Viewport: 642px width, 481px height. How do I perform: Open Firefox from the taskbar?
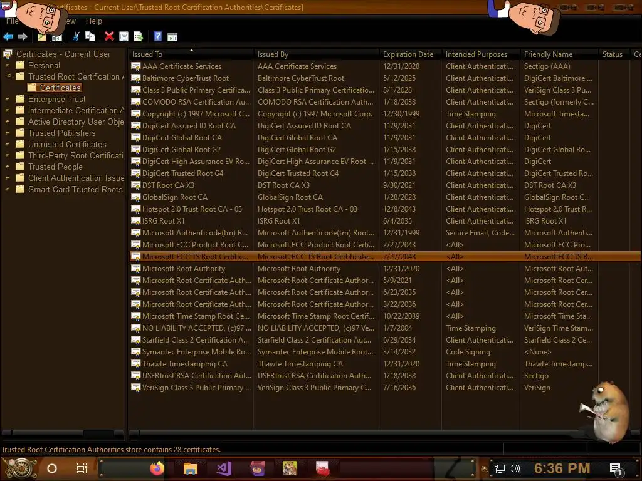click(x=157, y=468)
